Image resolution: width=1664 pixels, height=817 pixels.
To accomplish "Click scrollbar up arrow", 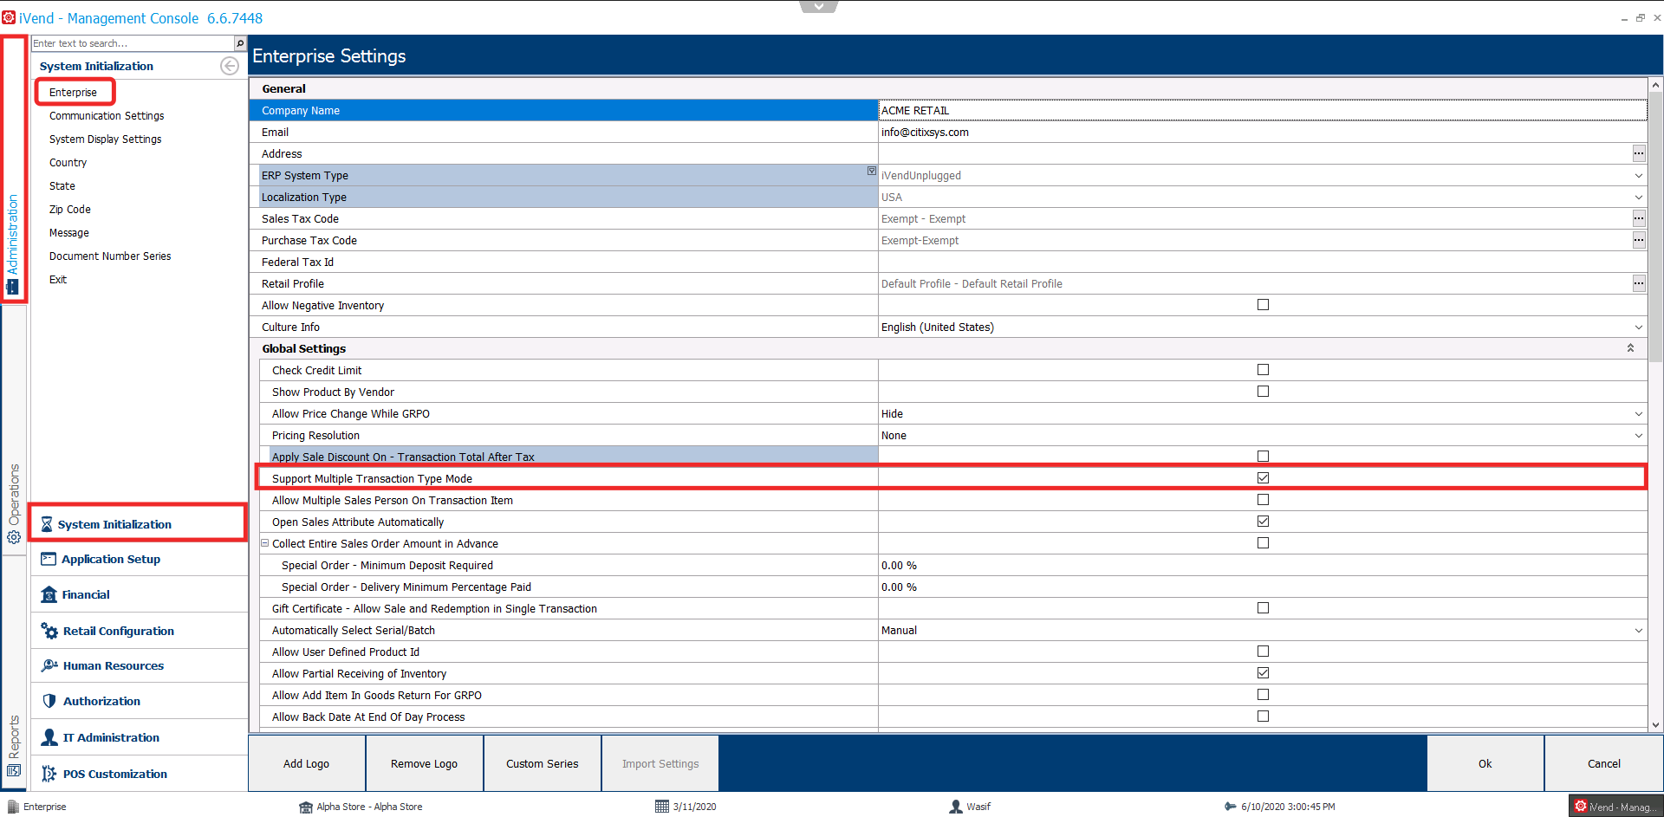I will tap(1655, 85).
